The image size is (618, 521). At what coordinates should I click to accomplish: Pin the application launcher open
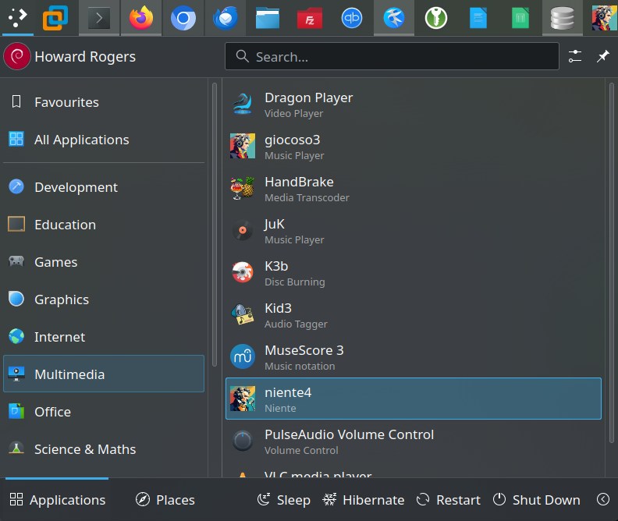pyautogui.click(x=602, y=57)
